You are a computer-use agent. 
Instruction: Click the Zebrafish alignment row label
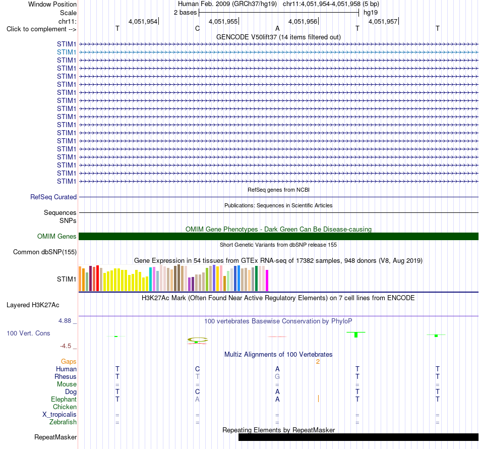coord(63,422)
